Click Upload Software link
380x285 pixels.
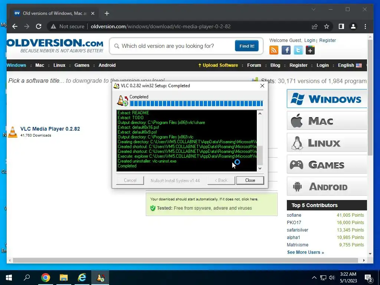pyautogui.click(x=218, y=65)
